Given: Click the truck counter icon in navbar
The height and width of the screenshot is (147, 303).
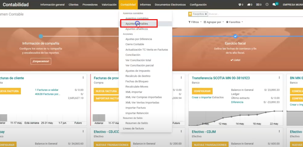Looking at the screenshot, I should 250,5.
